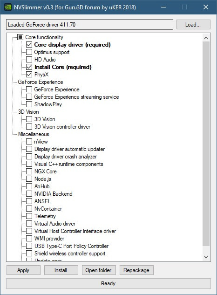Click the Apply button
217x295 pixels.
click(x=23, y=270)
